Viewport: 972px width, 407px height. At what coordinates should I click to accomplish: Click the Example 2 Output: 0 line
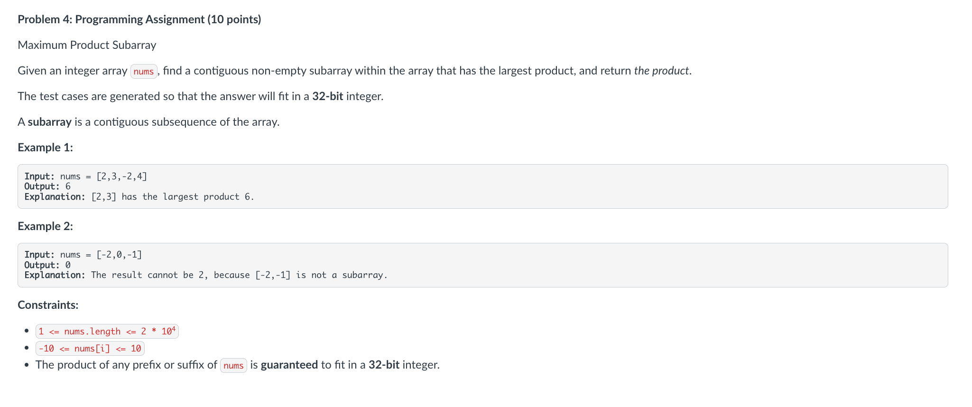(x=47, y=265)
